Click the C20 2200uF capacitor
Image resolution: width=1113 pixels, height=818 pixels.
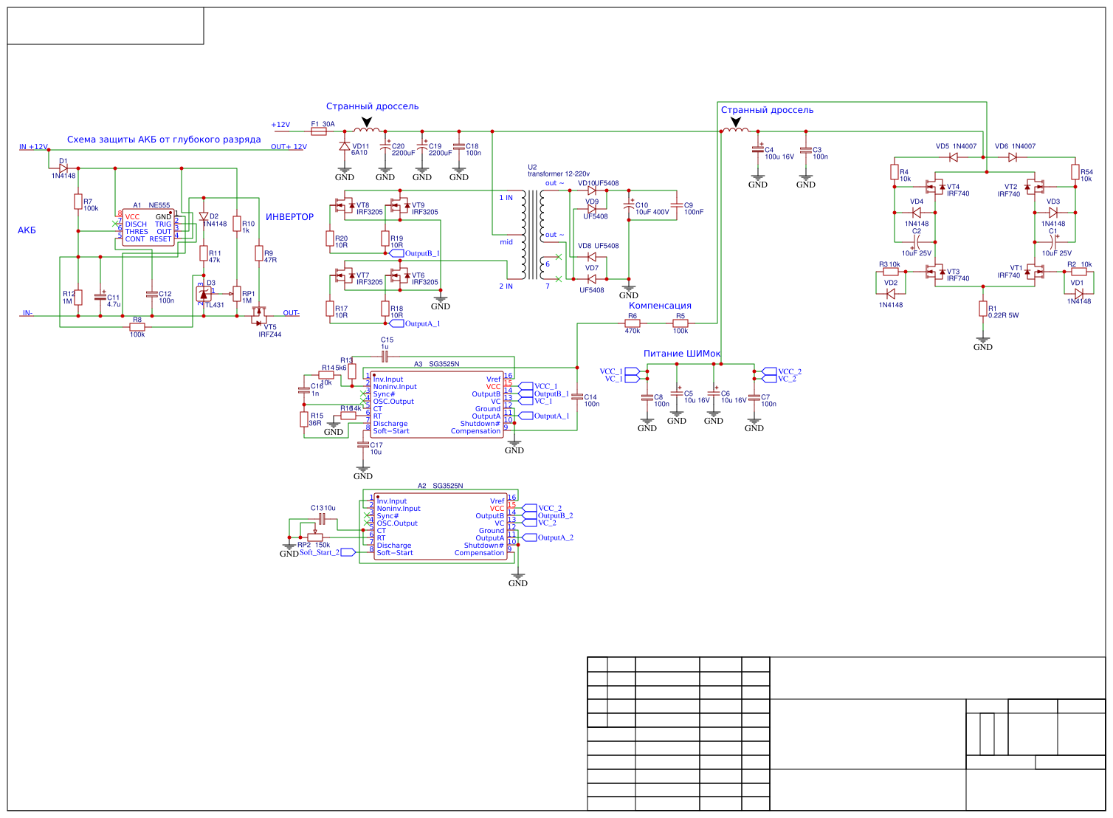coord(385,148)
